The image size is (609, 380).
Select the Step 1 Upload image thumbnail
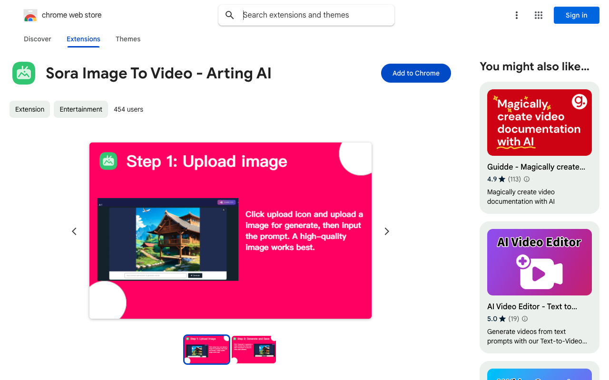206,350
